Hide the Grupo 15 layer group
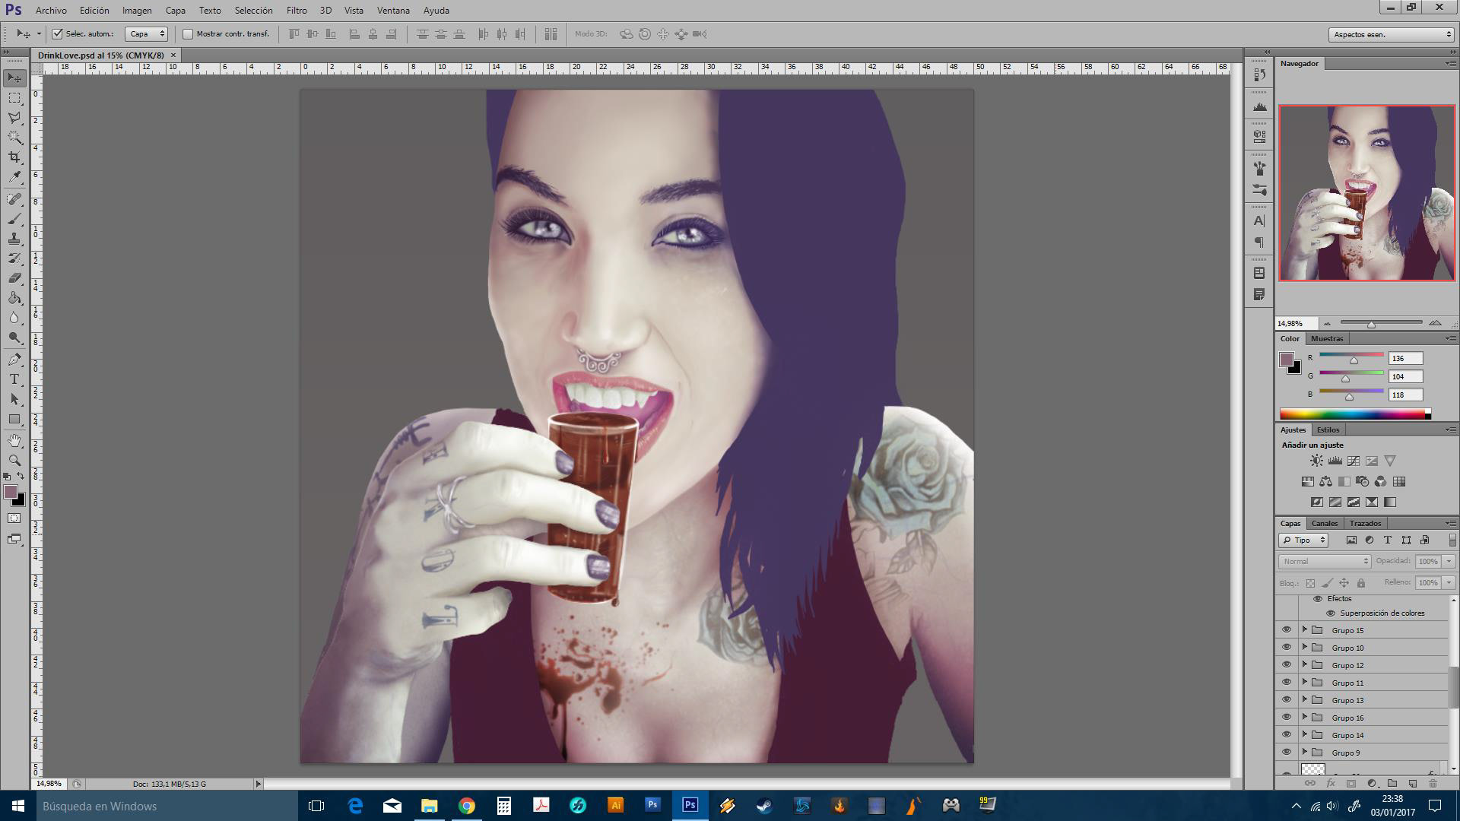Image resolution: width=1460 pixels, height=821 pixels. 1287,630
